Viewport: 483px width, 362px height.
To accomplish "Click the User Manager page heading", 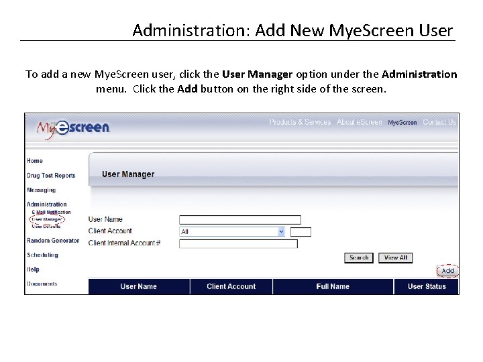I will point(128,174).
